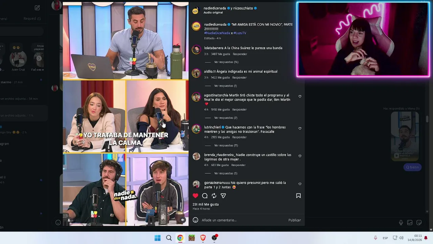This screenshot has width=433, height=244.
Task: Reply to brenda_rivadeneira_'s comment via Responder
Action: point(238,165)
